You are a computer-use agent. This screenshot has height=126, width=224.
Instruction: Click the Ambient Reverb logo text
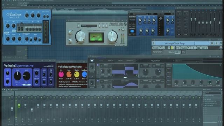tap(14, 15)
